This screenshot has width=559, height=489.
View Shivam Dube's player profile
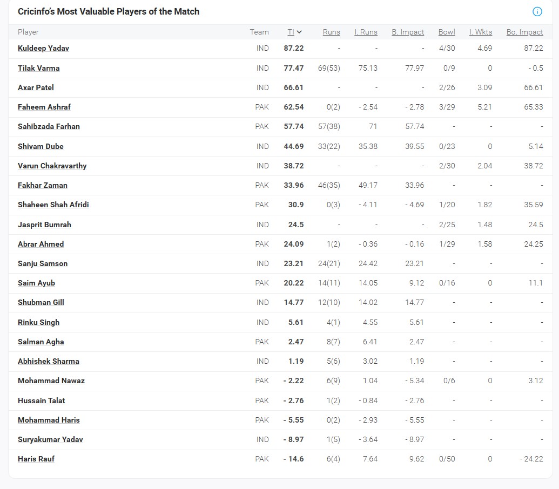click(x=41, y=146)
